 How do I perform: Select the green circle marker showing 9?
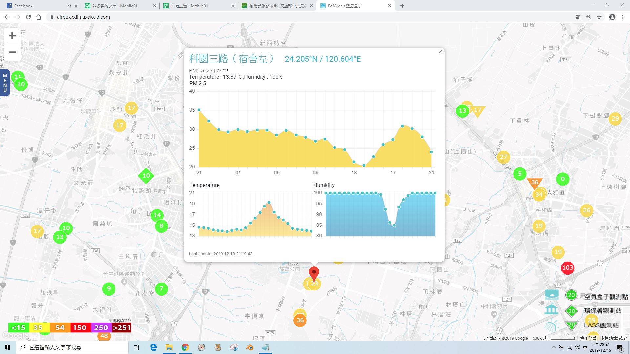click(x=109, y=289)
